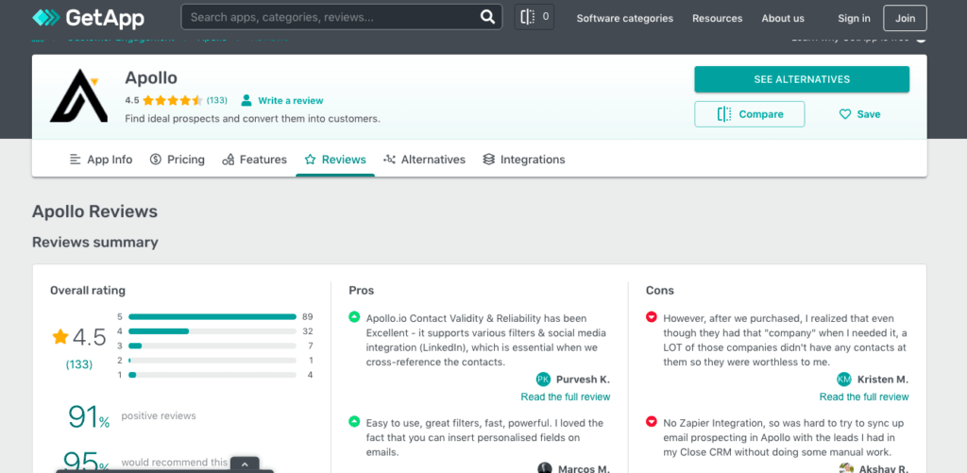967x473 pixels.
Task: Switch to the Integrations tab
Action: point(523,160)
